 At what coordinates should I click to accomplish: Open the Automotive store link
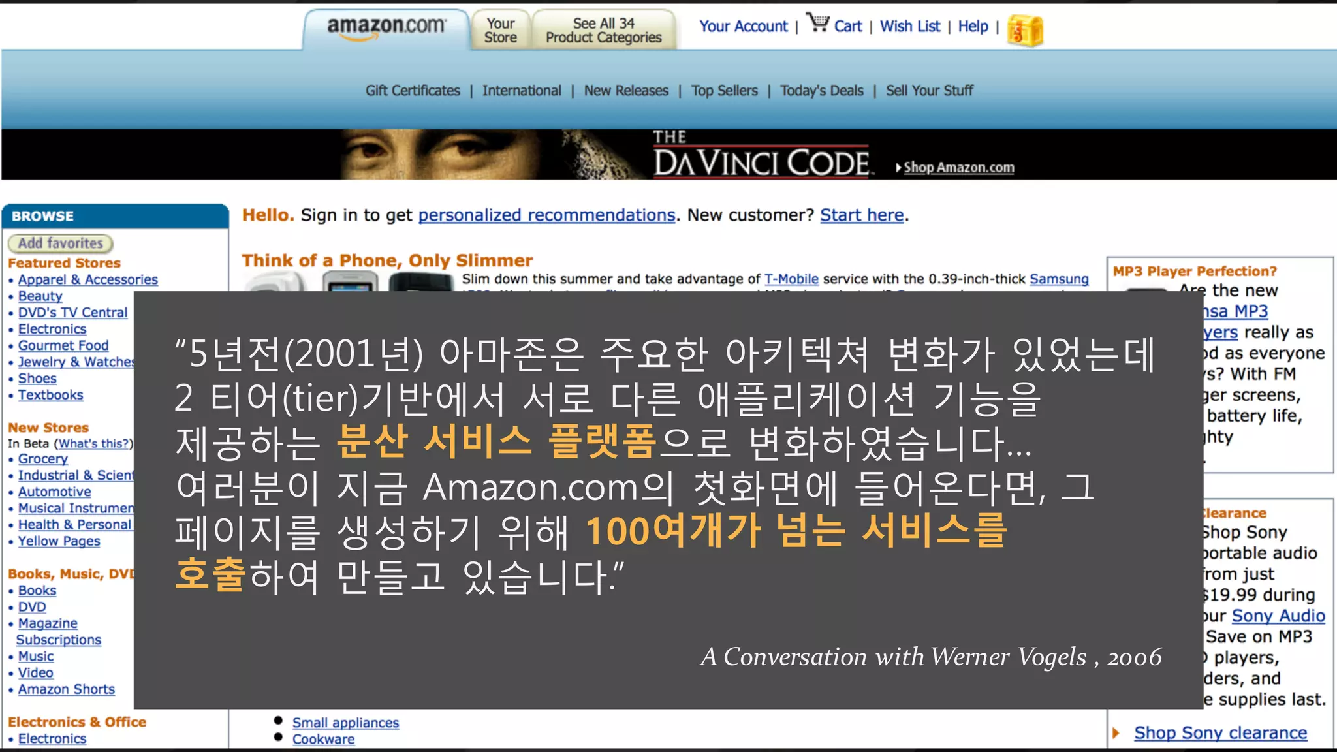point(55,492)
